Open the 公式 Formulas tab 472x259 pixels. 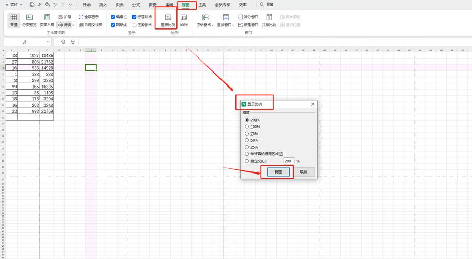click(x=136, y=5)
